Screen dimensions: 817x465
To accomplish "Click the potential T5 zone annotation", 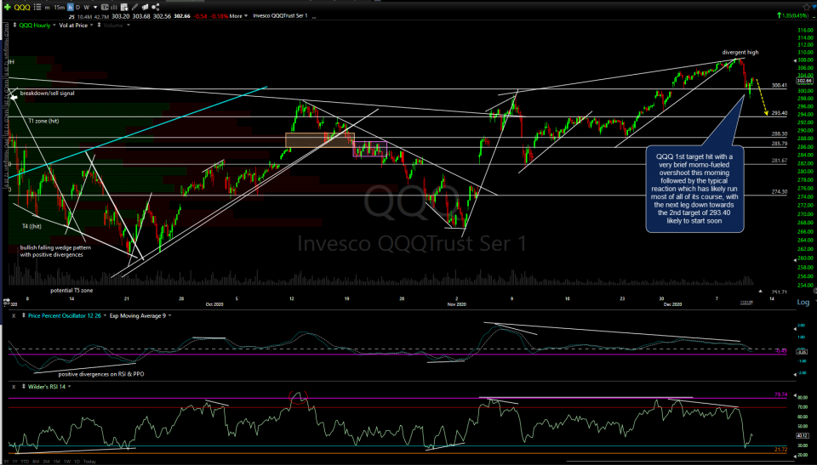I will point(71,291).
